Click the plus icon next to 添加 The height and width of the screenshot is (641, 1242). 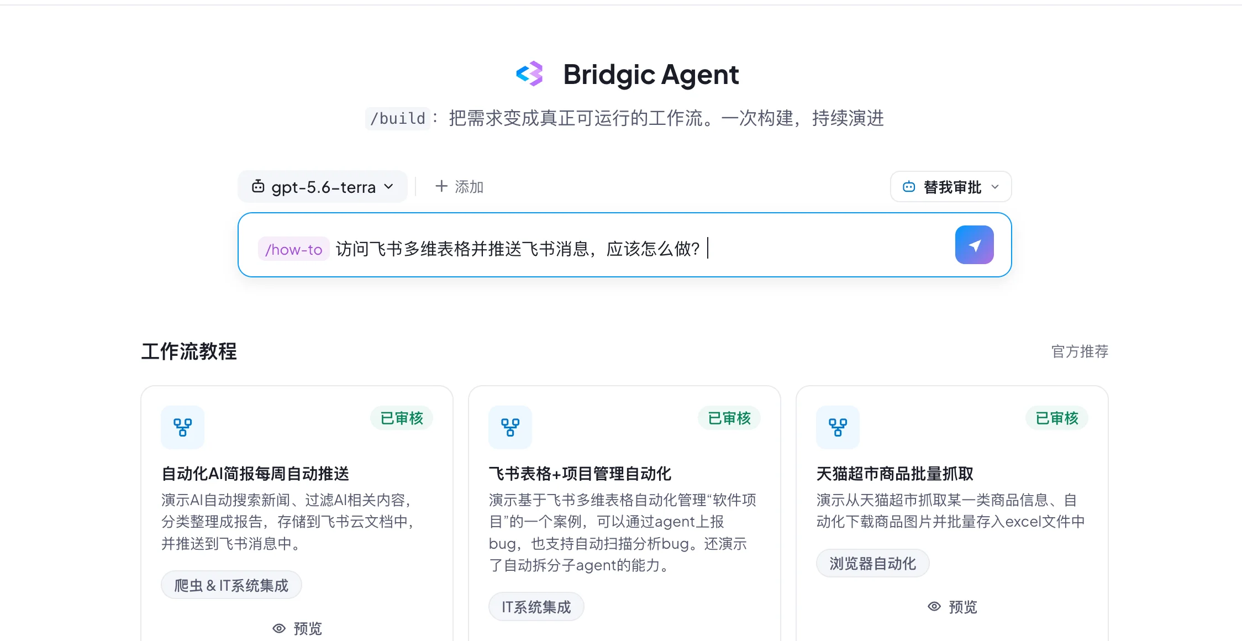(x=441, y=186)
